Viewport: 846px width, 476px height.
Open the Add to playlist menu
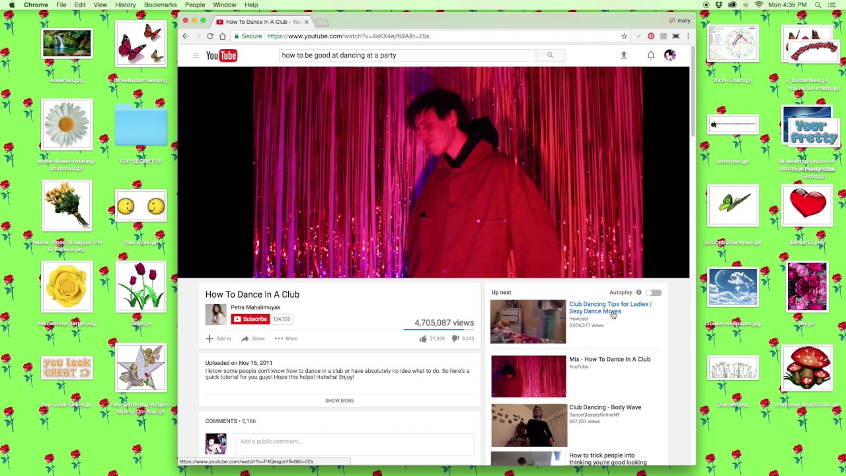point(218,338)
